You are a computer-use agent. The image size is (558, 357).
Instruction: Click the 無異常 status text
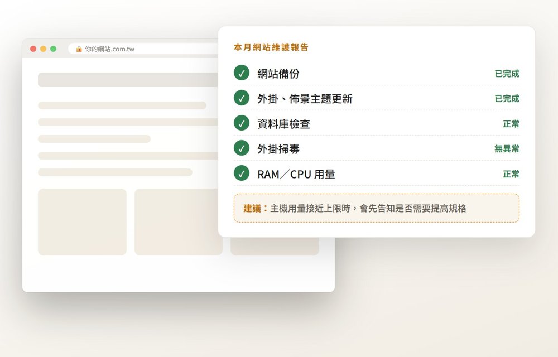coord(507,148)
